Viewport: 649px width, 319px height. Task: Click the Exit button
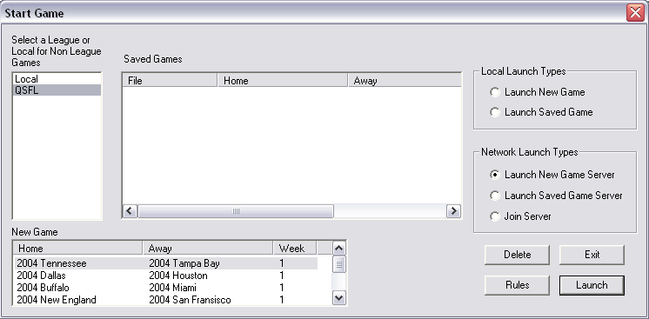[x=592, y=255]
